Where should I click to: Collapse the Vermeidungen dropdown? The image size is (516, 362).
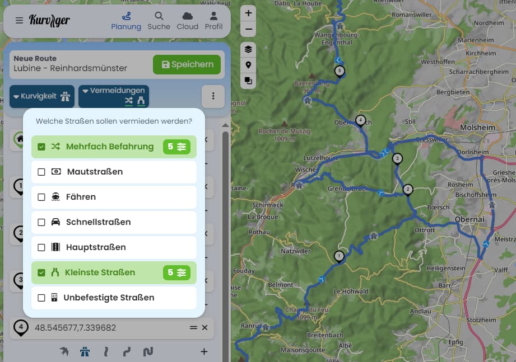[x=113, y=96]
